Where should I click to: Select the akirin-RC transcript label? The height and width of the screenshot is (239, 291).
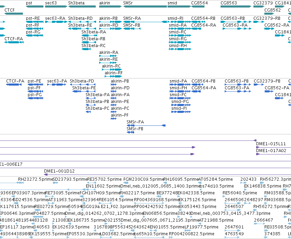coord(111,66)
